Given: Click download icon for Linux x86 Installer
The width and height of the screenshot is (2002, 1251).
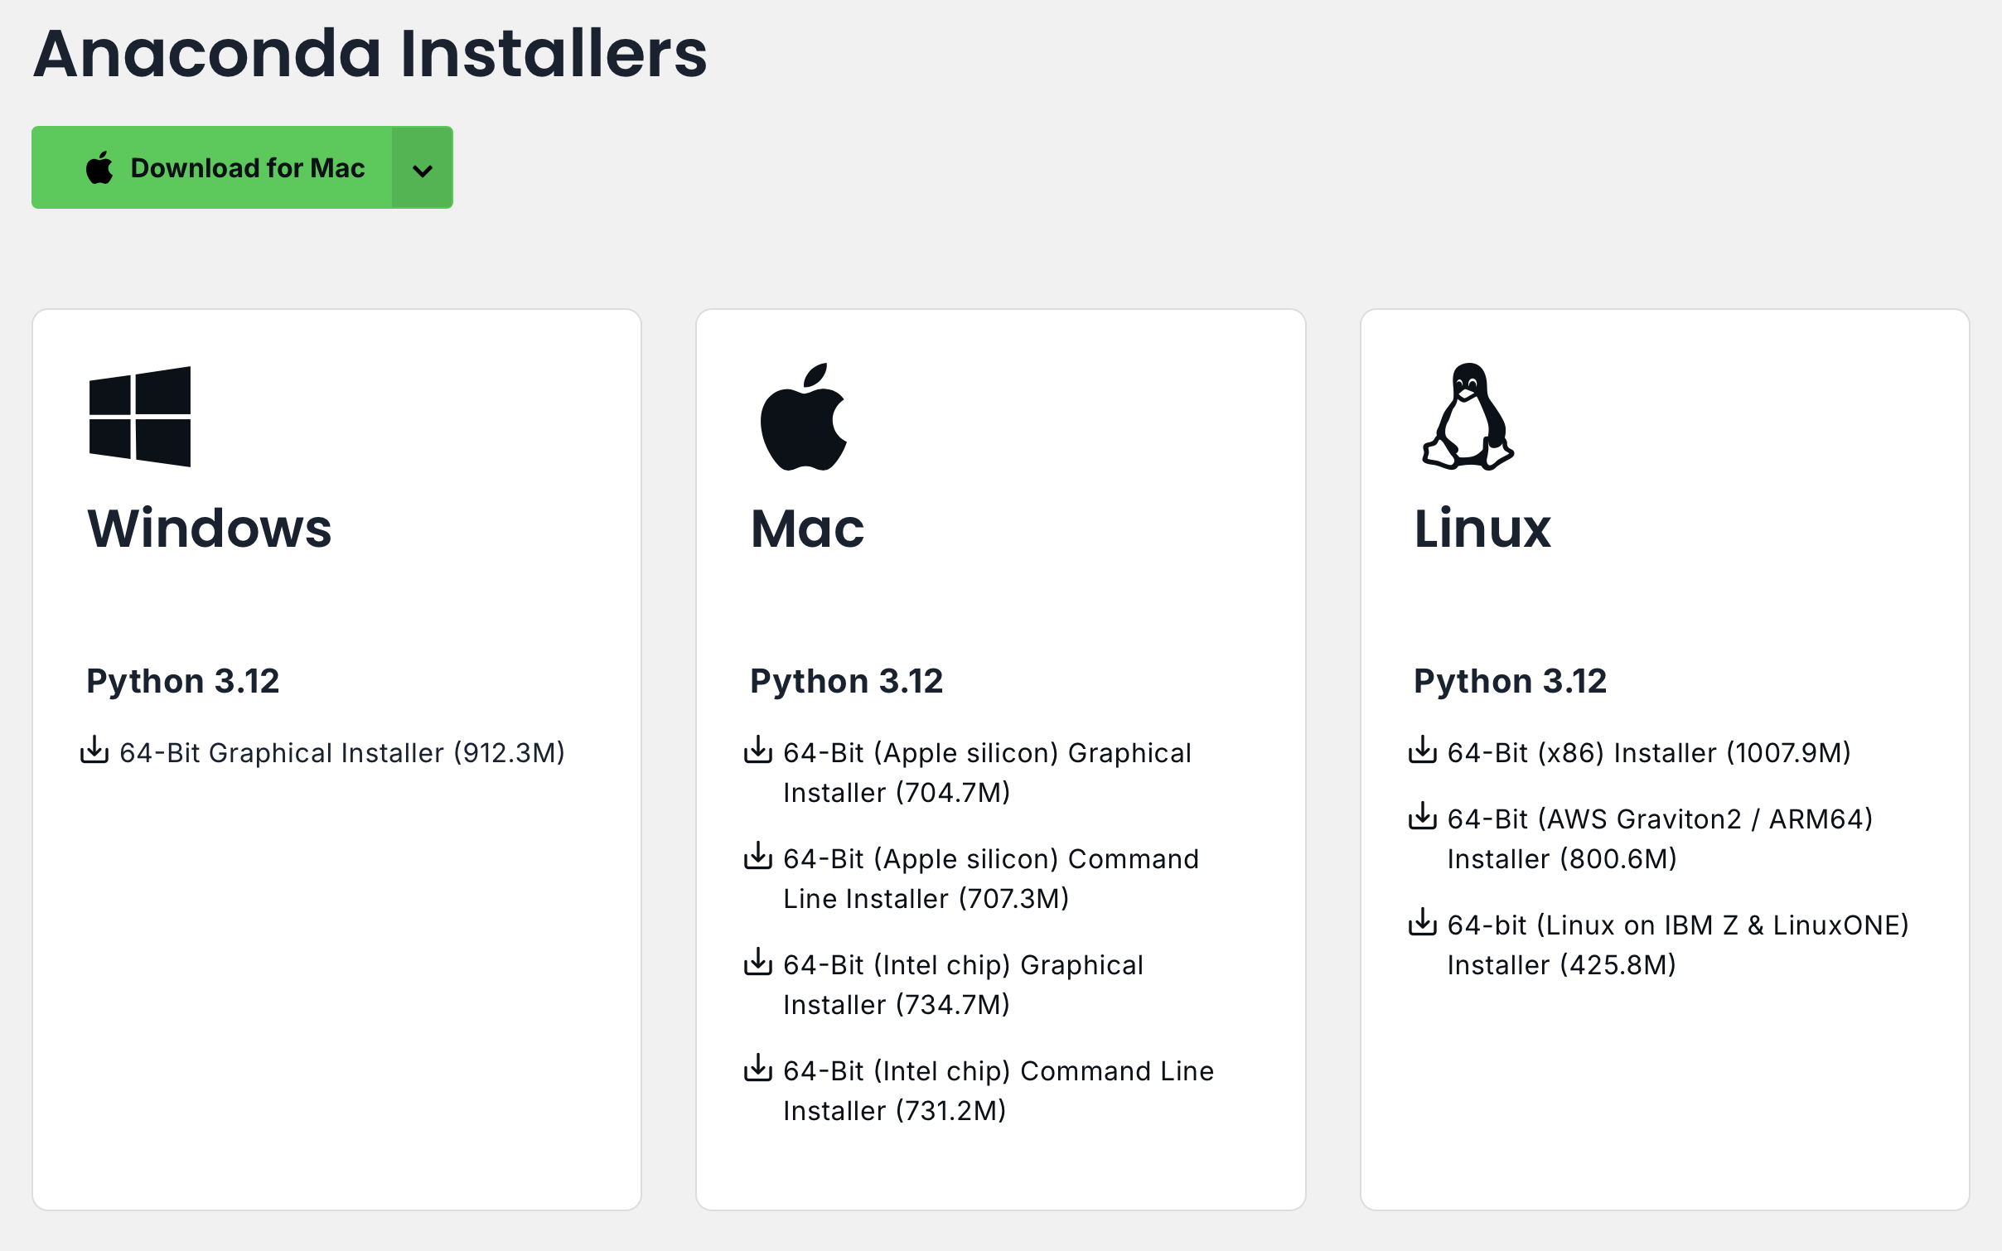Looking at the screenshot, I should click(1422, 750).
